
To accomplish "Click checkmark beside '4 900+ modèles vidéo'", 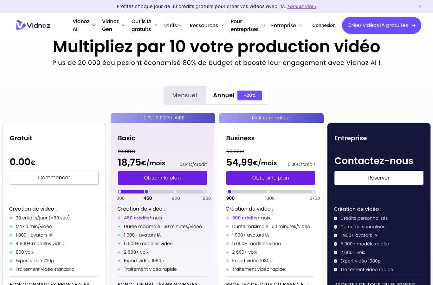I will 11,244.
